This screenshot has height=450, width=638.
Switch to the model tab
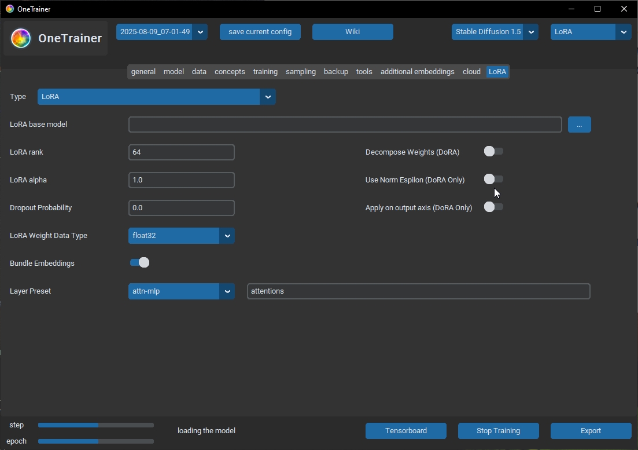pos(174,72)
